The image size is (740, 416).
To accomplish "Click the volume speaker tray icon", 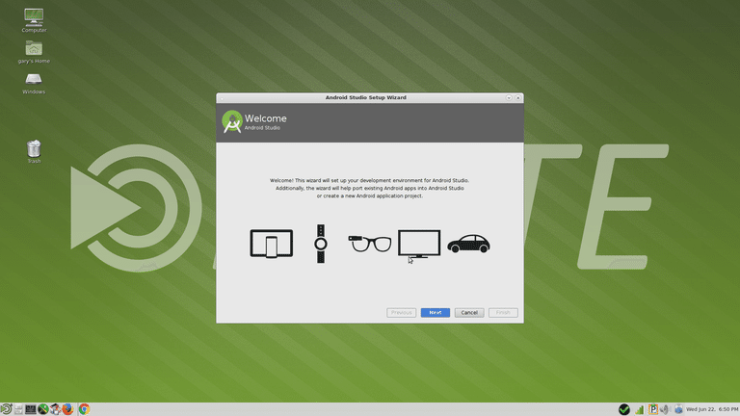I will coord(665,409).
